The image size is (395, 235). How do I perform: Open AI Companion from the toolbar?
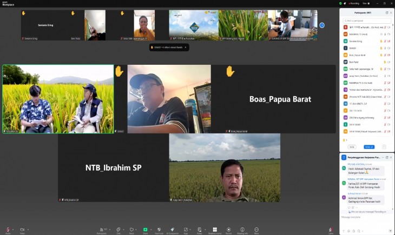172,230
